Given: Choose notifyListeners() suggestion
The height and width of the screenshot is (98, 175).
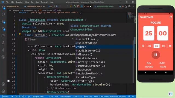Looking at the screenshot, I should pyautogui.click(x=91, y=62).
